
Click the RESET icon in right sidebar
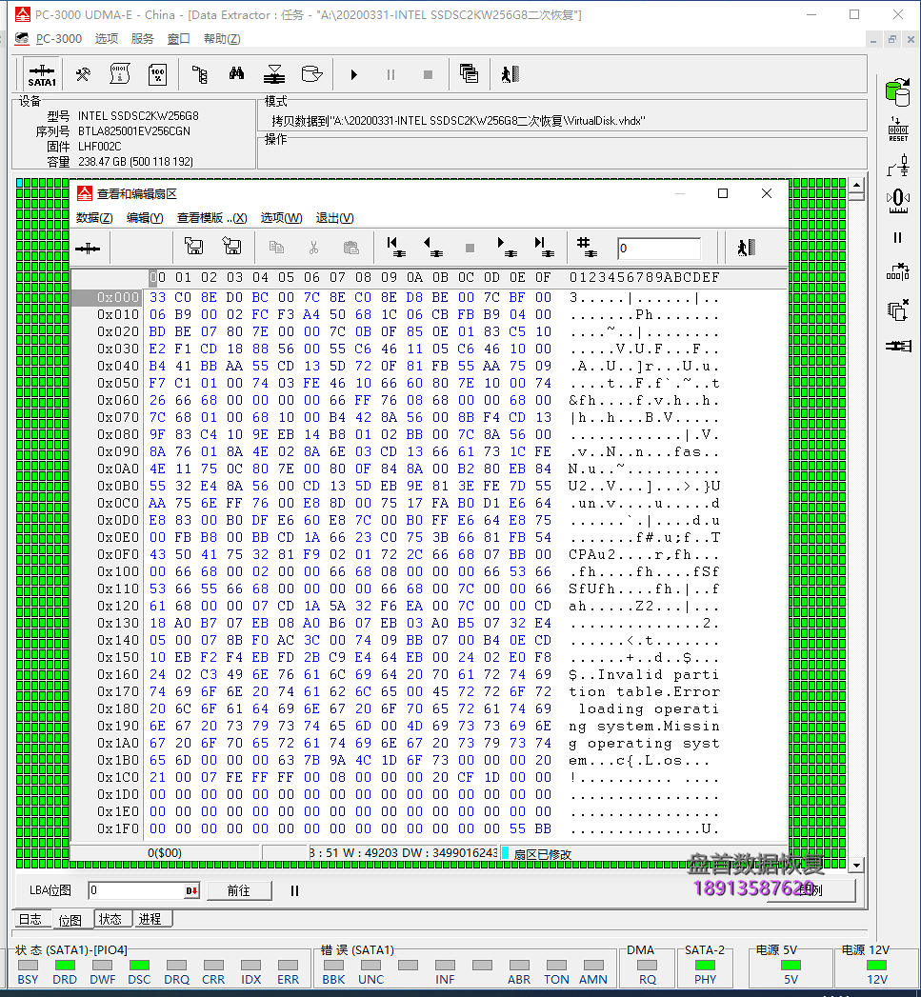[898, 130]
